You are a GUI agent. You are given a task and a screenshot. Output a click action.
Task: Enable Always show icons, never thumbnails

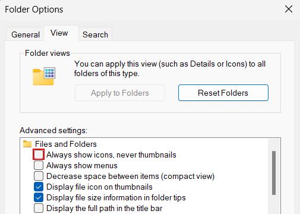click(x=39, y=155)
